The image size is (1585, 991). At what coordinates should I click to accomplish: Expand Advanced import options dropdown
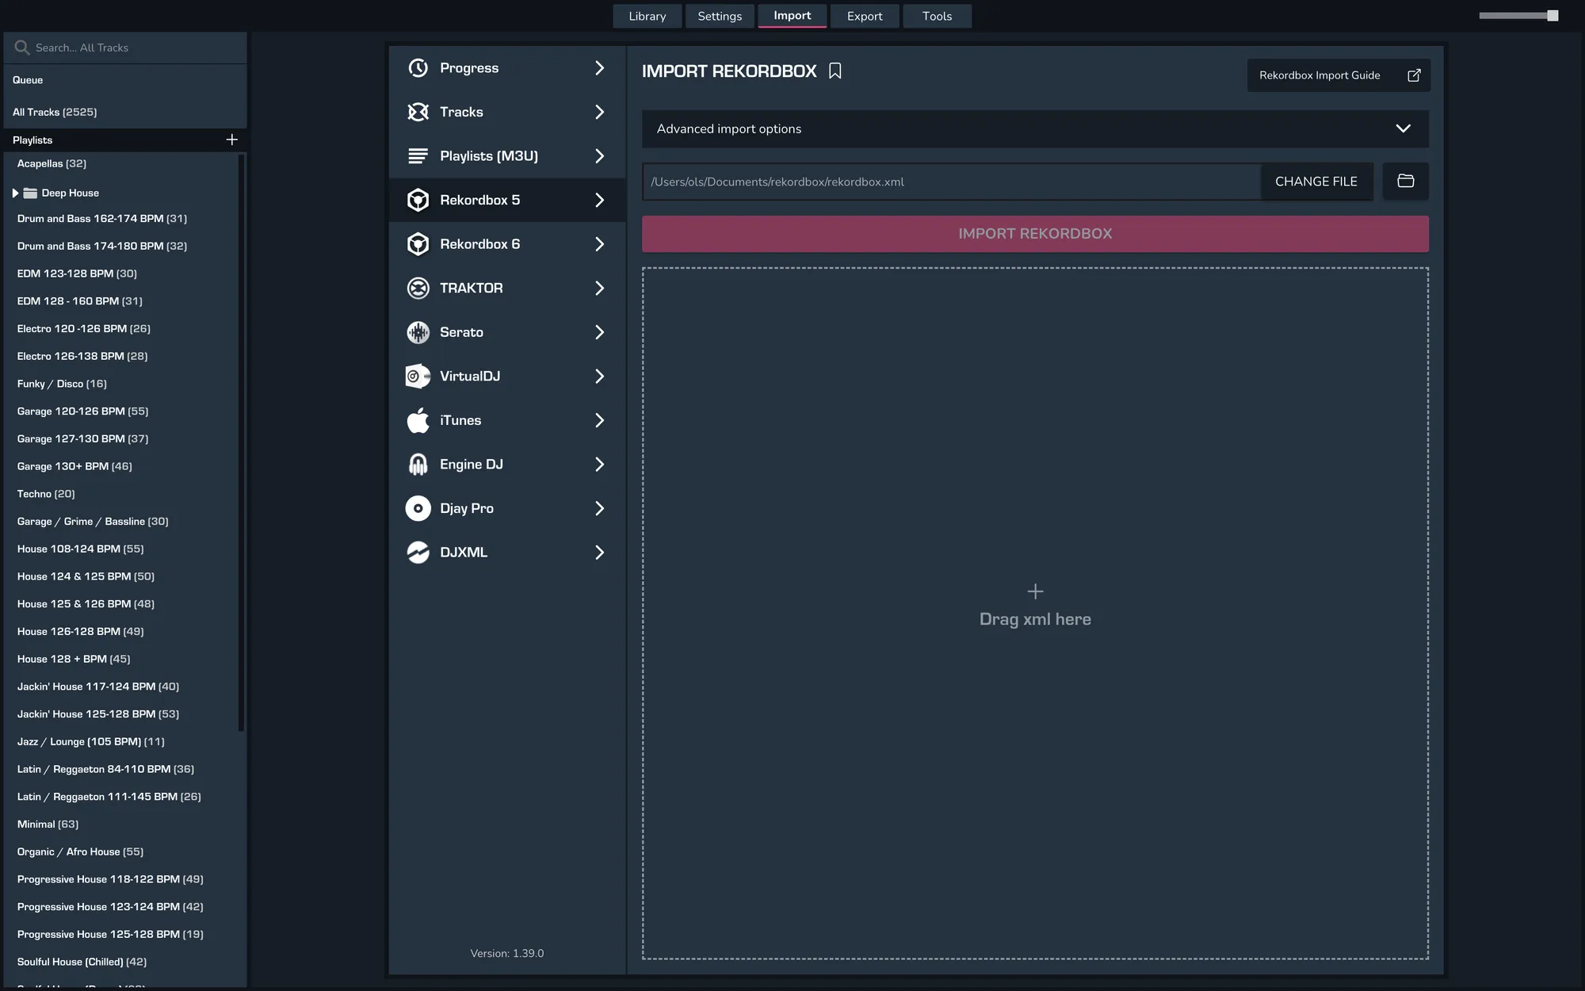point(1403,128)
